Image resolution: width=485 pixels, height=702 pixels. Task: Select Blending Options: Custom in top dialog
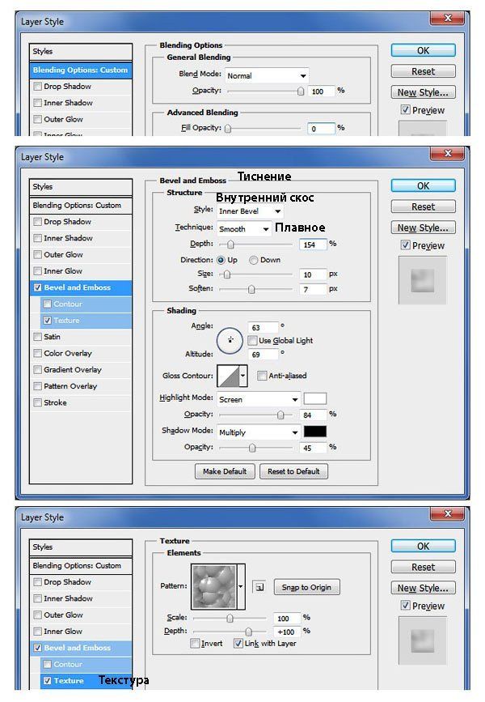81,70
